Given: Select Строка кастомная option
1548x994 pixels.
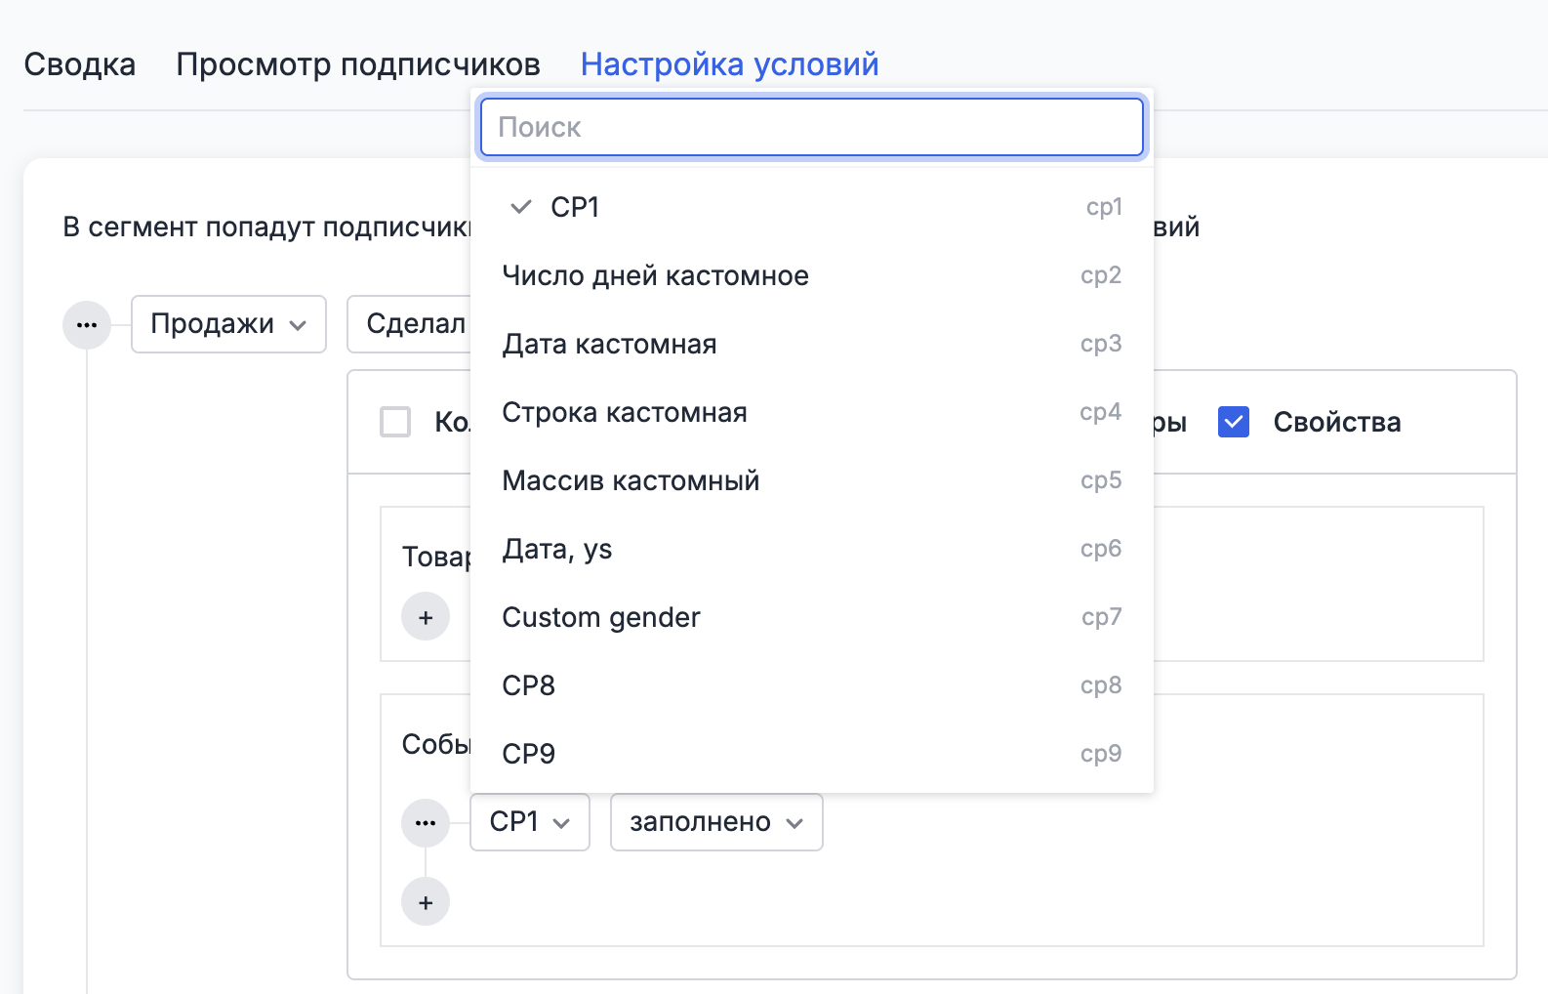Looking at the screenshot, I should tap(811, 412).
